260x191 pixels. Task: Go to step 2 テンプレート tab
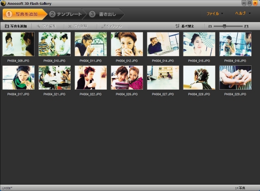66,14
